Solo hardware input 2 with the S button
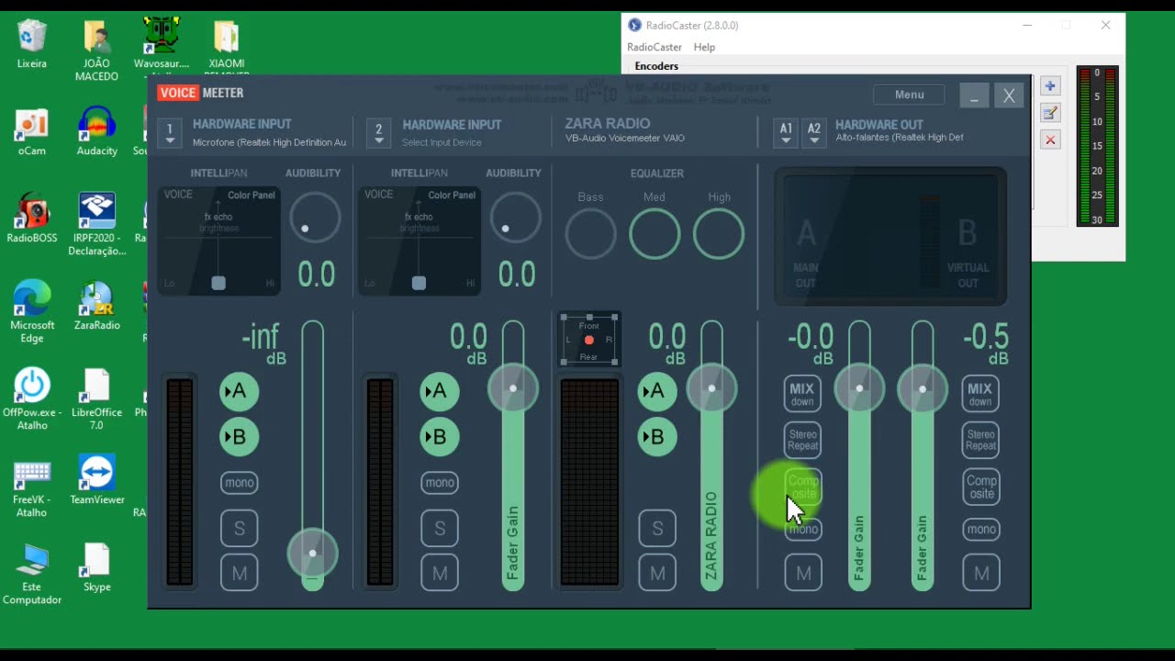 440,528
